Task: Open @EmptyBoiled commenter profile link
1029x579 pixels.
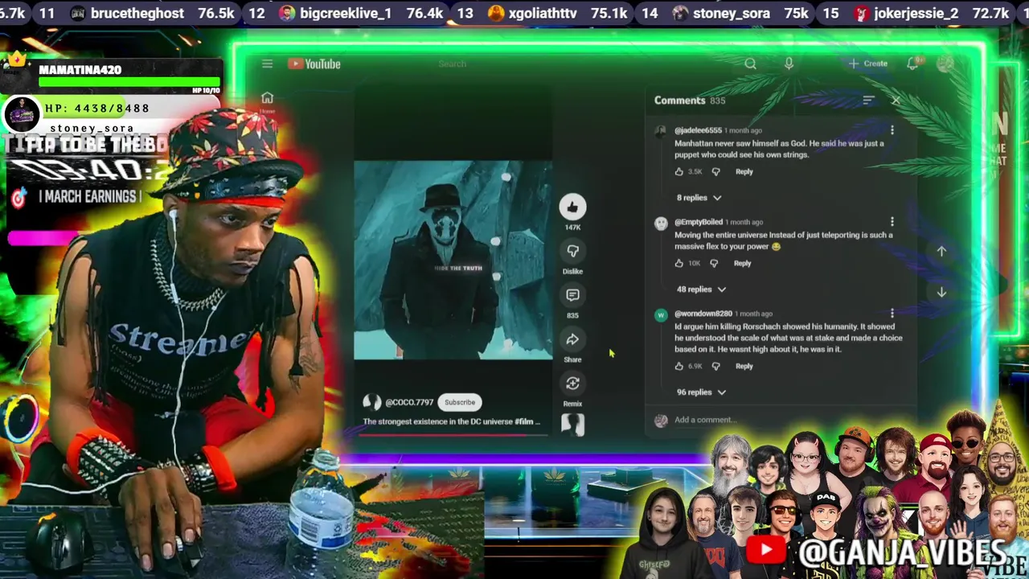Action: [x=699, y=222]
